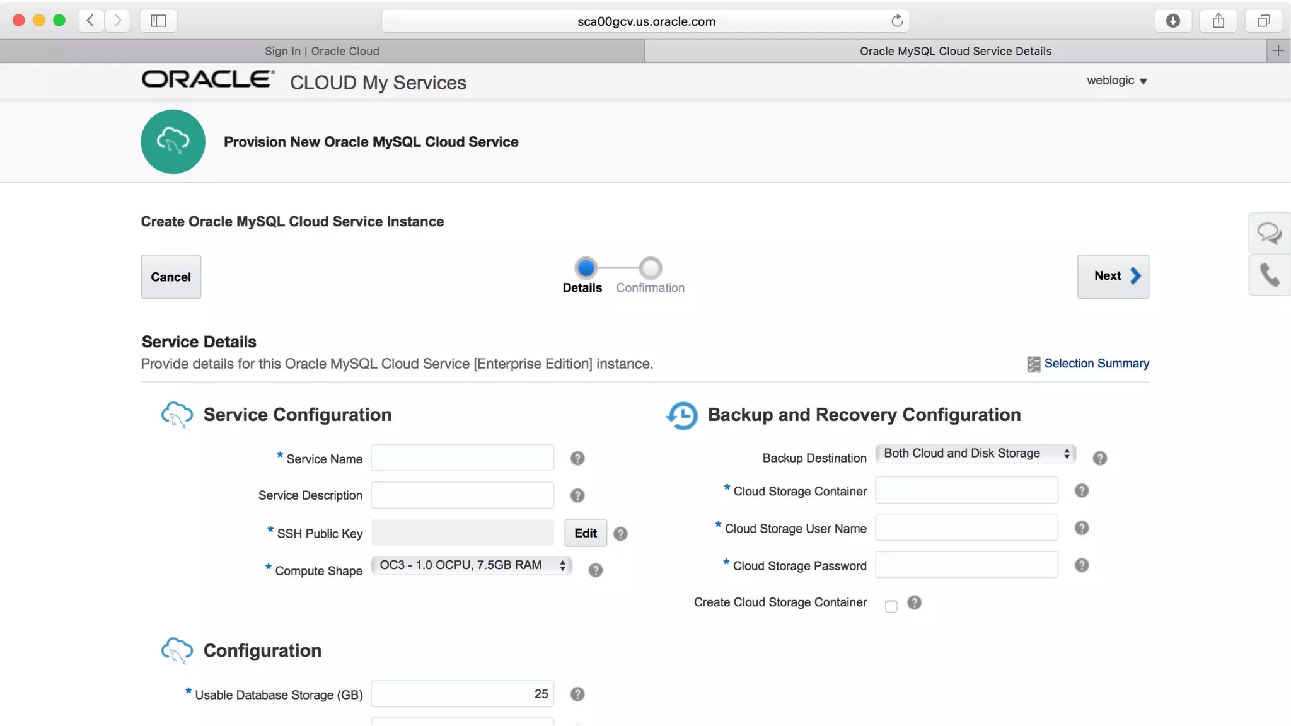Viewport: 1291px width, 726px height.
Task: Click the help icon beside Service Name
Action: tap(577, 458)
